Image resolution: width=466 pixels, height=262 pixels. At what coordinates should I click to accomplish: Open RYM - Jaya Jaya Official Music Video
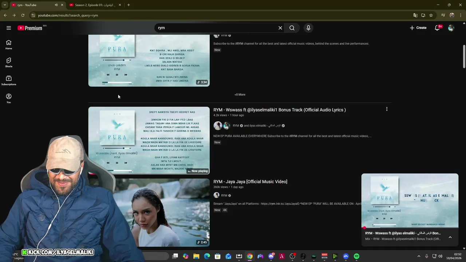250,182
